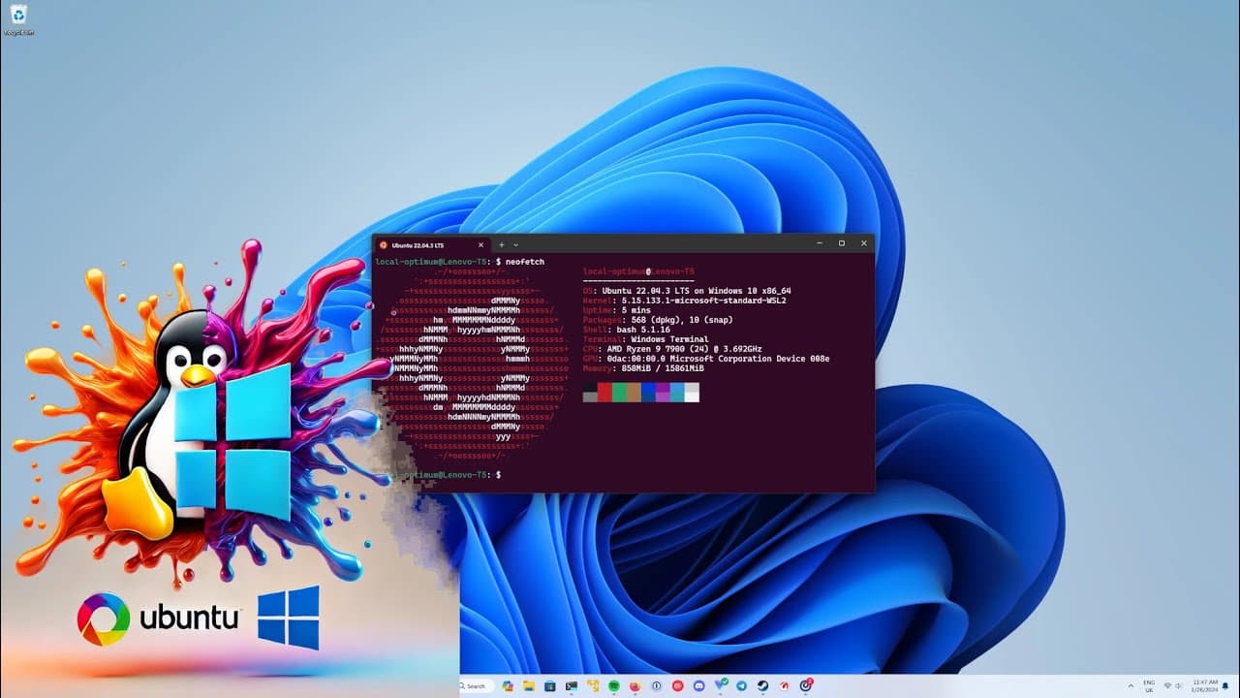Click the typed 'neofetch' command text
Screen dimensions: 1240x698
525,262
